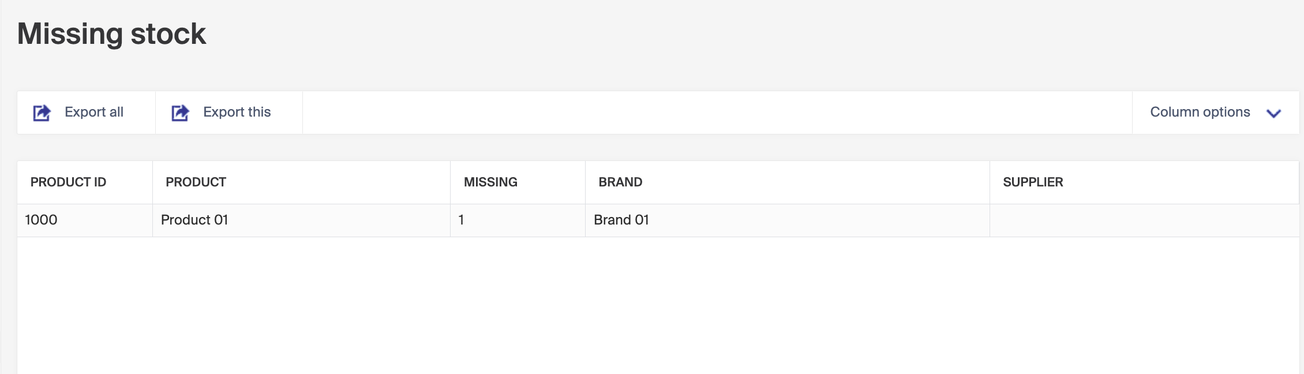Click the MISSING column header
Screen dimensions: 1304x374
tap(490, 182)
